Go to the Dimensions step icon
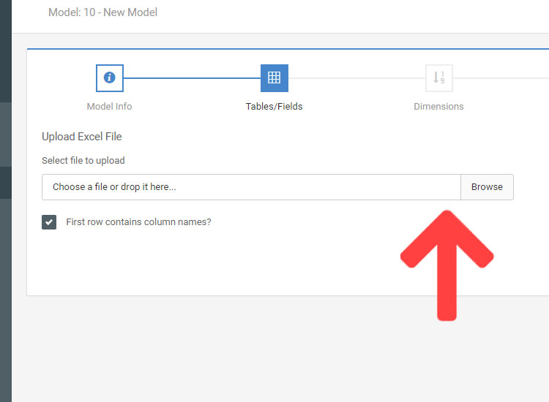The width and height of the screenshot is (549, 402). pyautogui.click(x=439, y=78)
